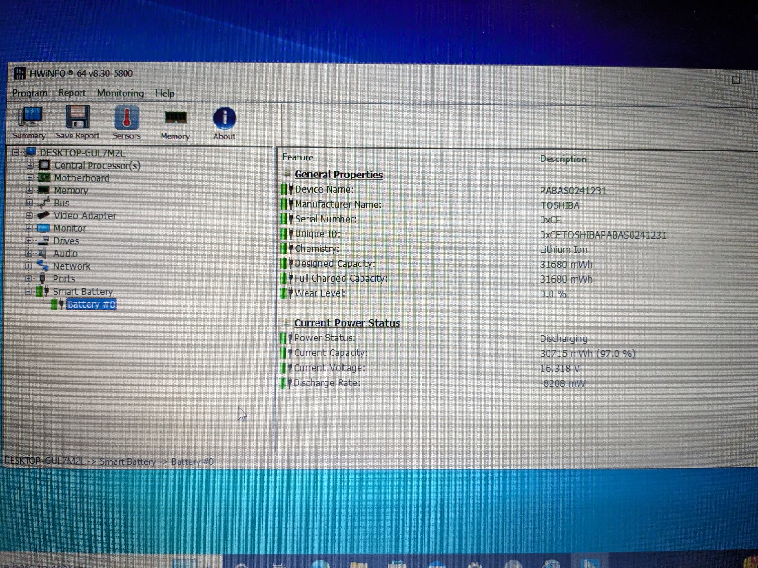Select the Device Name row label

[324, 189]
